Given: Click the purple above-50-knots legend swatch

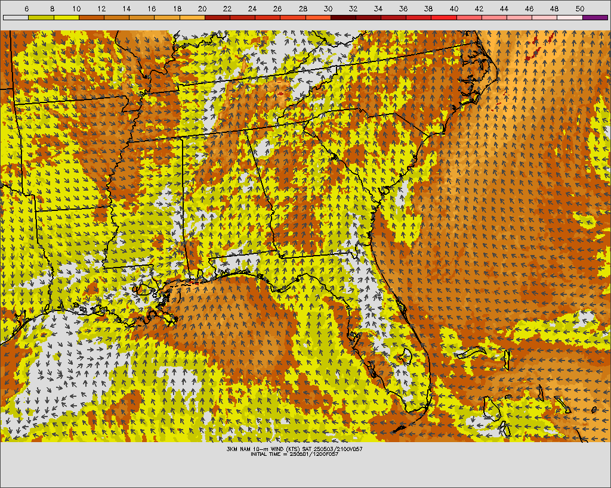Looking at the screenshot, I should click(x=595, y=17).
